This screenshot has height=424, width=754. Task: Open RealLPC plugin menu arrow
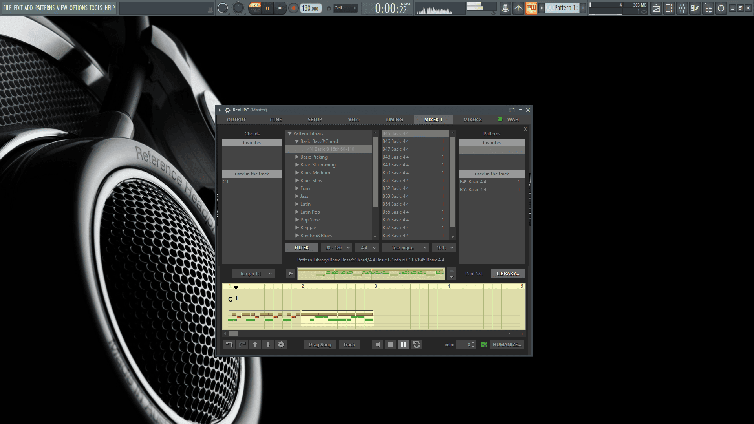(220, 110)
